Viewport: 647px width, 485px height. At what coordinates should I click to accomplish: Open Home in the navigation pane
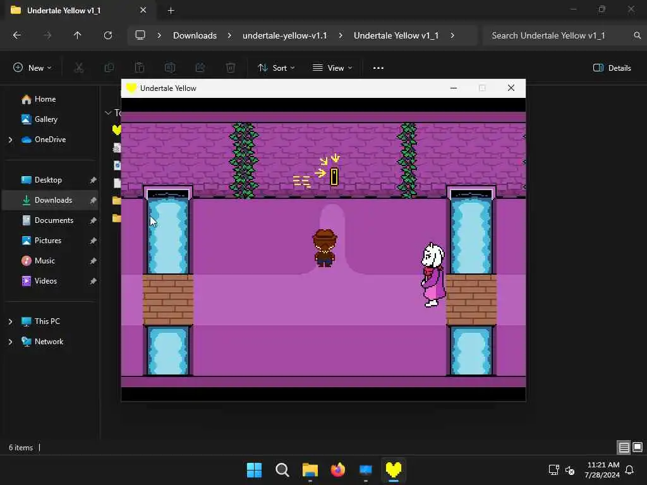pyautogui.click(x=45, y=99)
